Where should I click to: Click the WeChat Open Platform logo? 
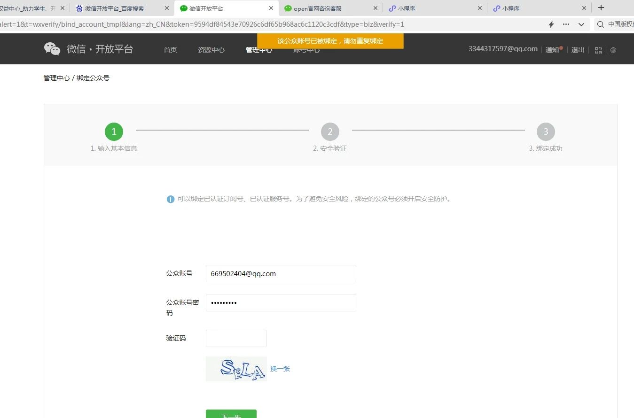(88, 49)
